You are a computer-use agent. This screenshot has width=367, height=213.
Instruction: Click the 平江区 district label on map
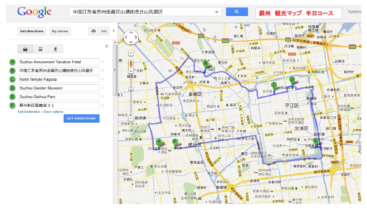(x=291, y=106)
